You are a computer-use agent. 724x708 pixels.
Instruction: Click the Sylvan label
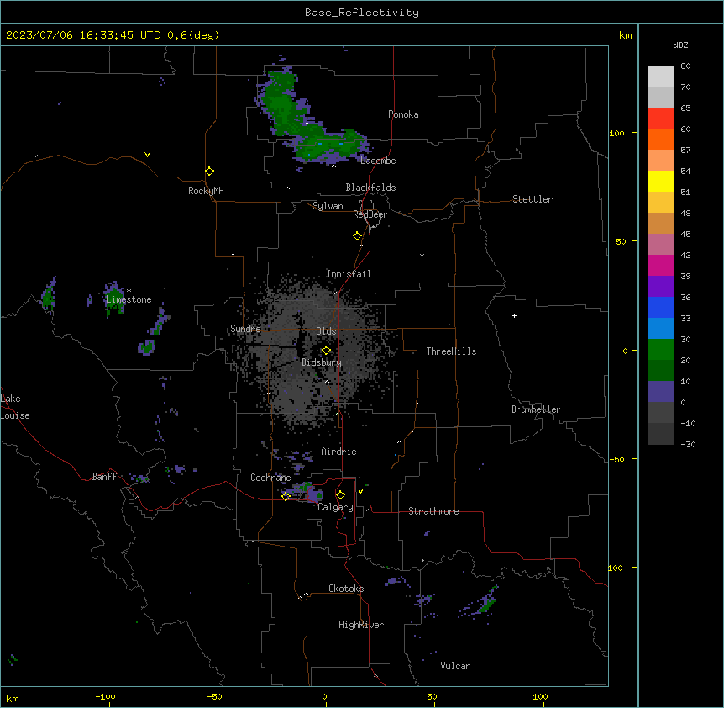[x=328, y=206]
